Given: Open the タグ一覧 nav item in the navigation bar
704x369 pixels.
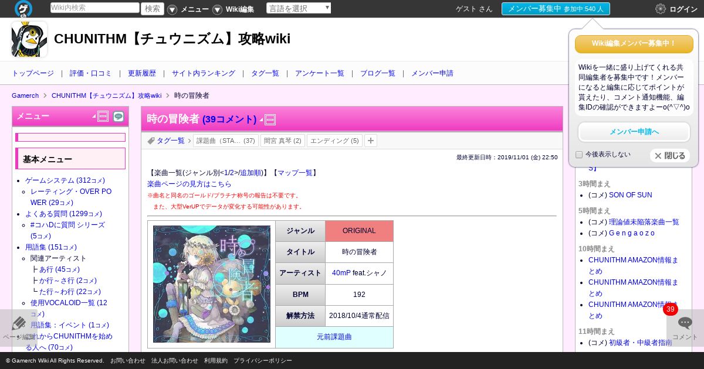Looking at the screenshot, I should point(265,73).
